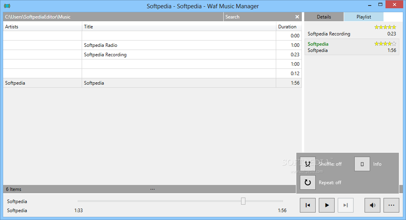Sort by the Duration column header

289,27
